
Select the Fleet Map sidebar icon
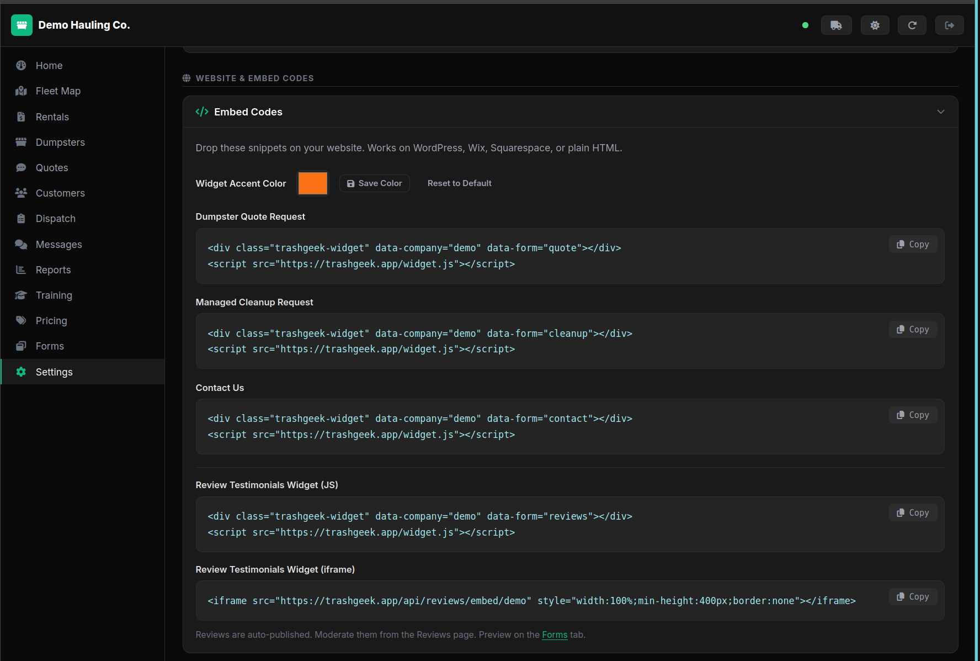[x=21, y=91]
